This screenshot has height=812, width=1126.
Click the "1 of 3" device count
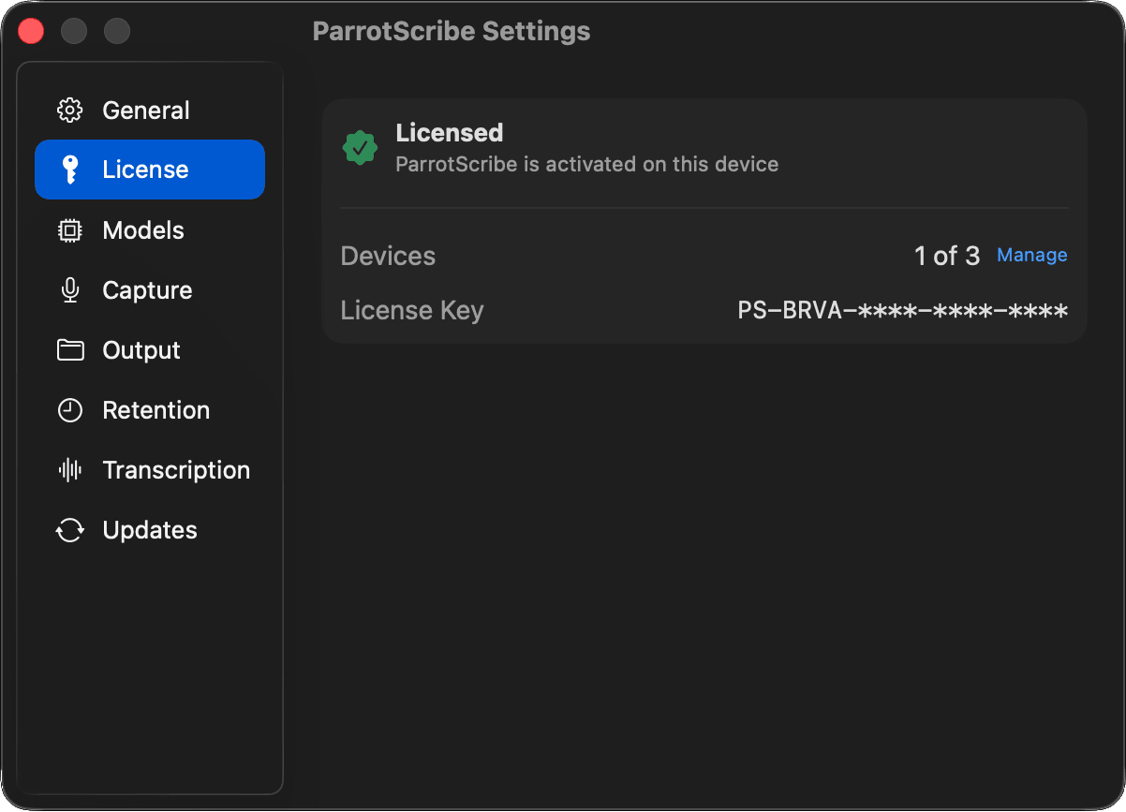tap(946, 256)
